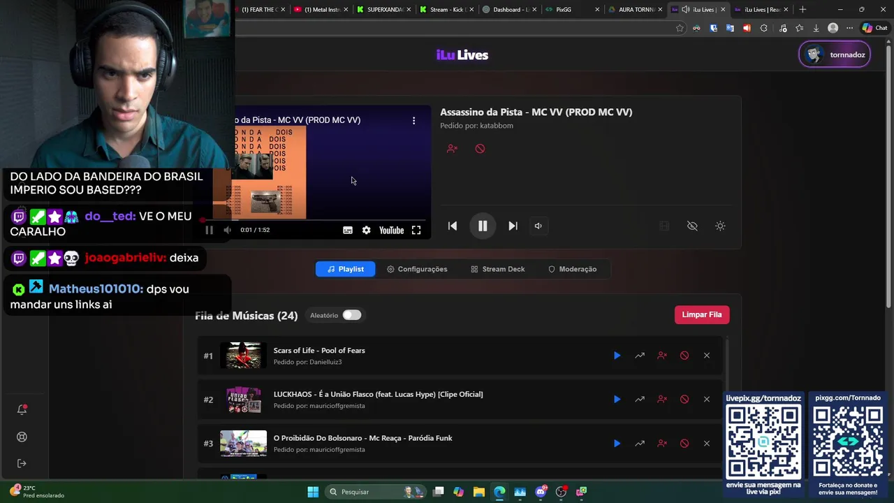Image resolution: width=894 pixels, height=503 pixels.
Task: Open the support lifebuoy icon in sidebar
Action: point(22,437)
